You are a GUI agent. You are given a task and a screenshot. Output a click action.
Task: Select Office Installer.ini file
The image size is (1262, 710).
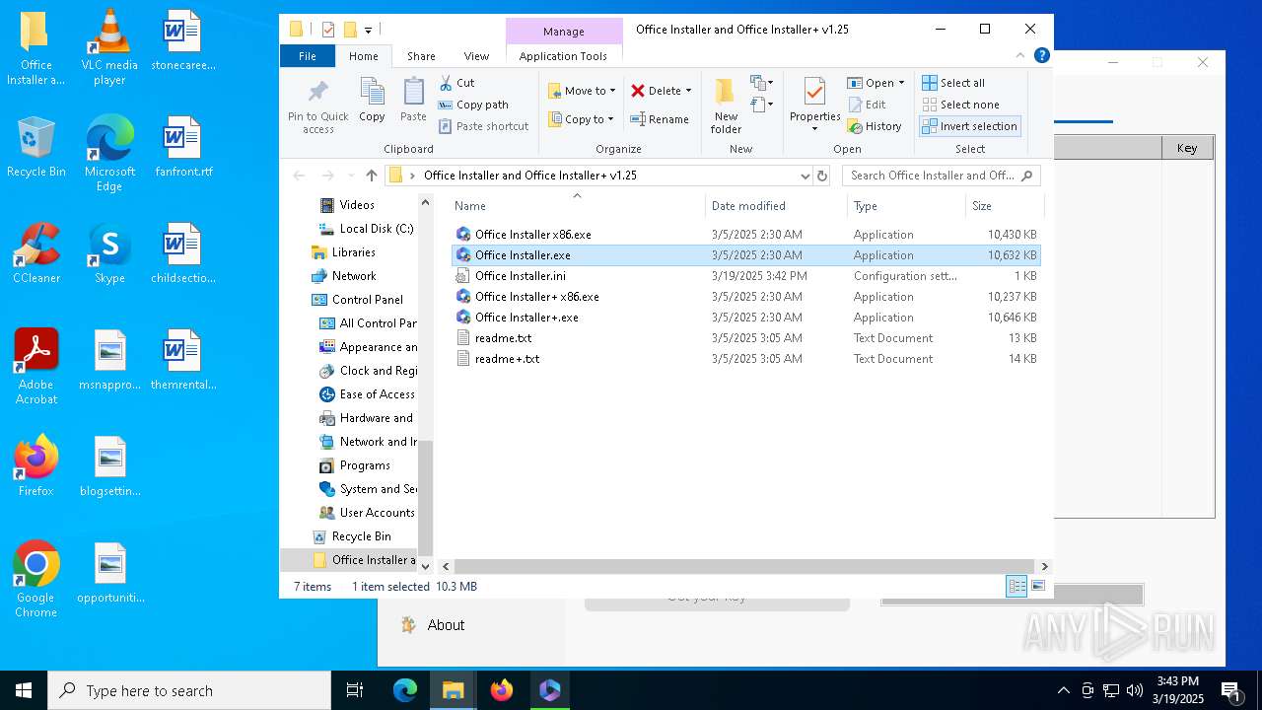pos(746,276)
